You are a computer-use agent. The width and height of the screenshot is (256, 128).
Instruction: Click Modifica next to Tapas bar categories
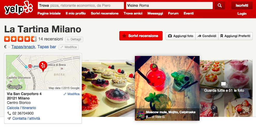[x=69, y=47]
